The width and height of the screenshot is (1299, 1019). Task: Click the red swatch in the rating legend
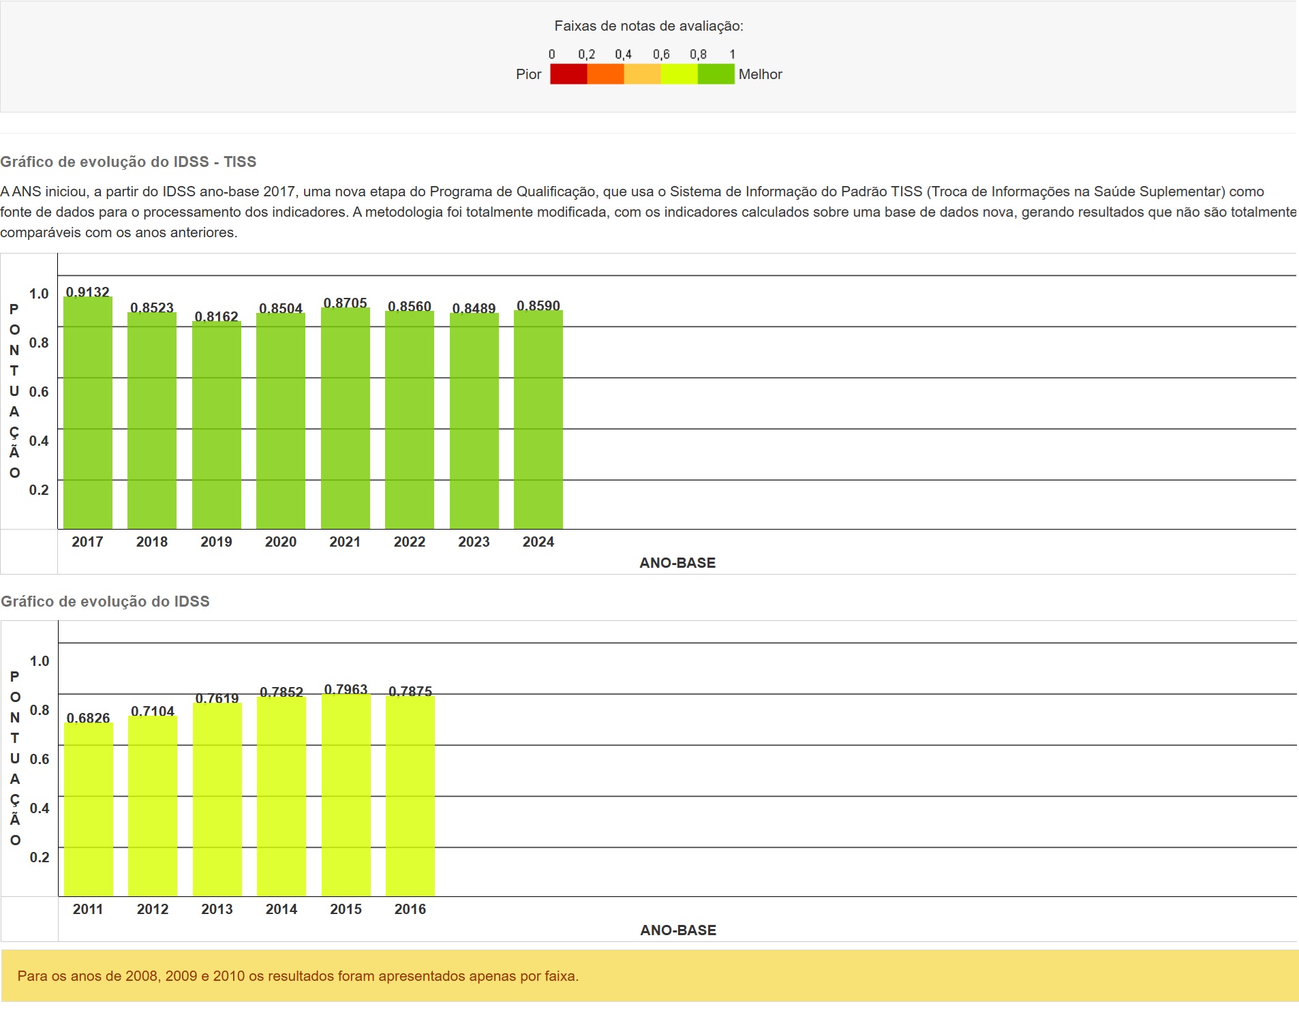(568, 74)
